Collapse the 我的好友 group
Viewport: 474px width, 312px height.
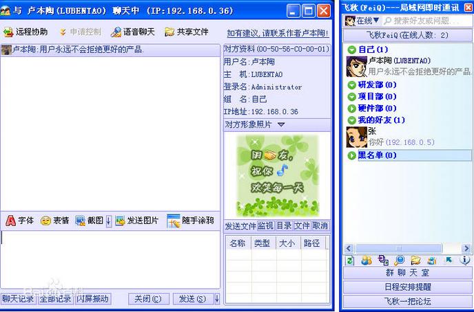[x=351, y=120]
